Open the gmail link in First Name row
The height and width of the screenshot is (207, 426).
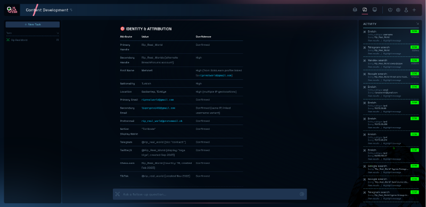coord(216,76)
